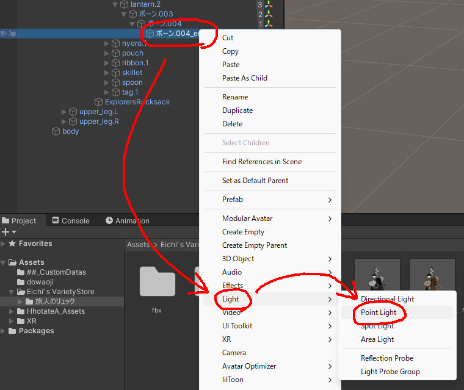Click the eye visibility icon in hierarchy

(x=4, y=34)
